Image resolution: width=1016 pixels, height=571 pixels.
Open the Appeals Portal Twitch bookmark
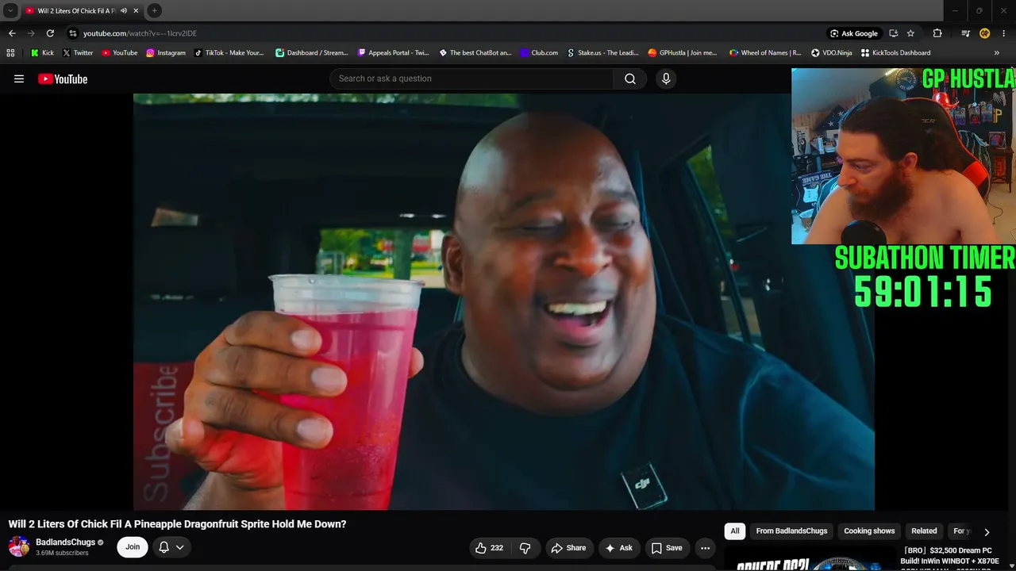393,53
